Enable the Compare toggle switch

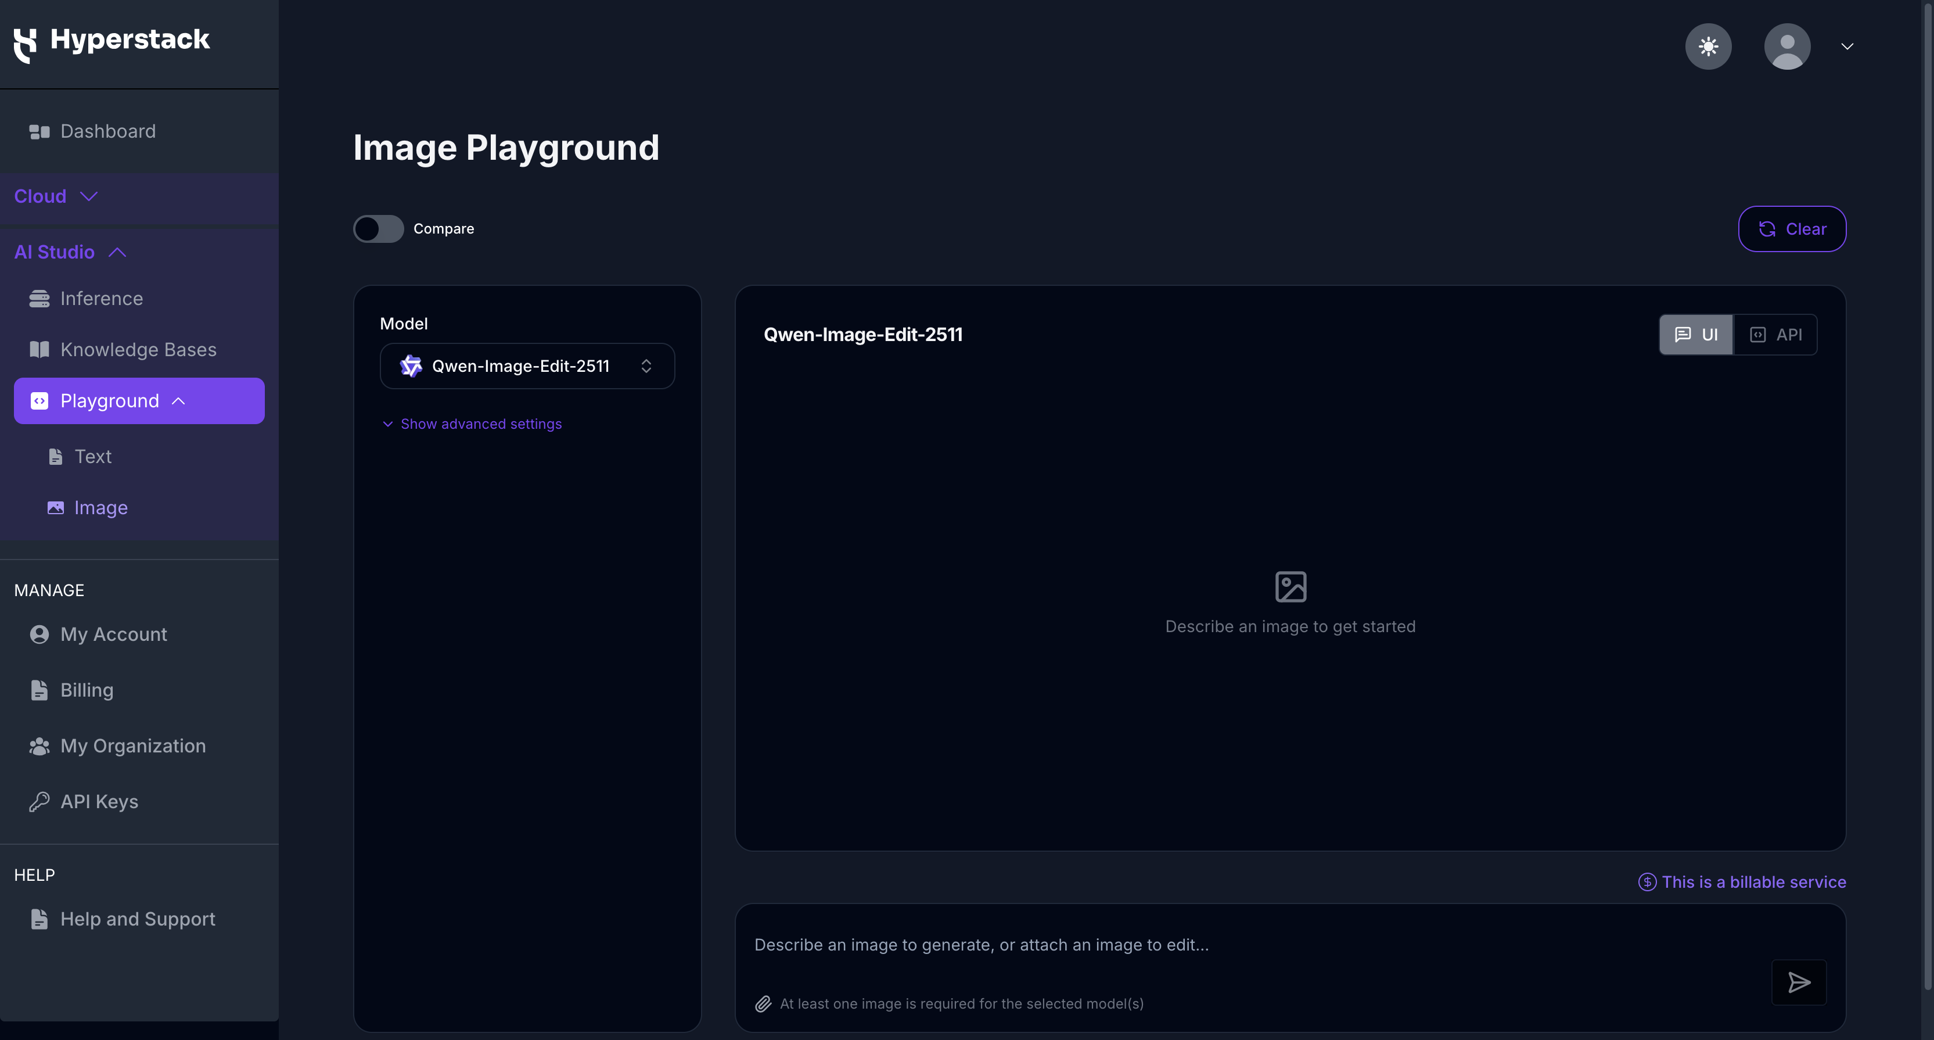(x=379, y=229)
